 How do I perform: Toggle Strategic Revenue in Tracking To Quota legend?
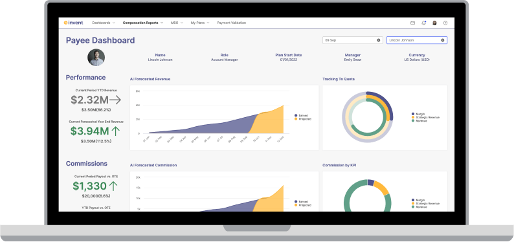pos(425,117)
